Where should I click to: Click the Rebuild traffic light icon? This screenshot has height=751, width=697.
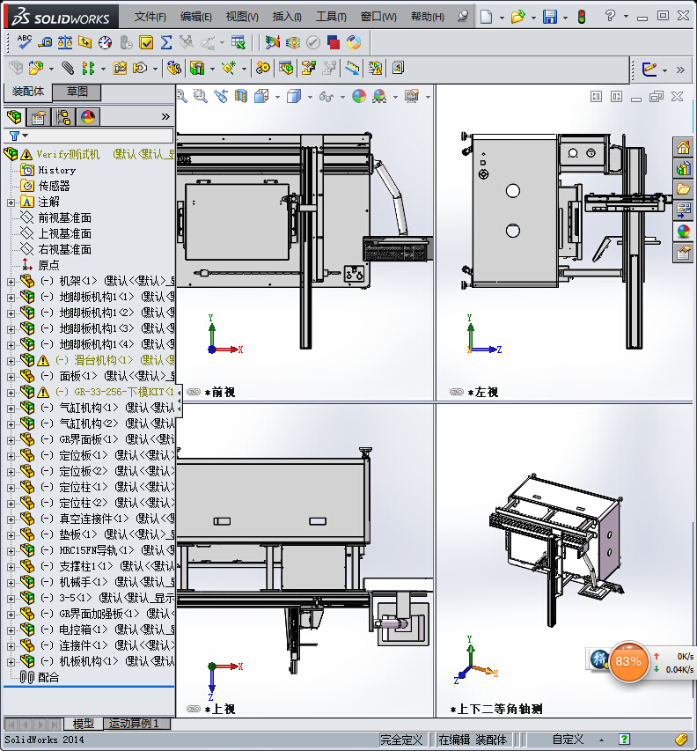pos(582,17)
